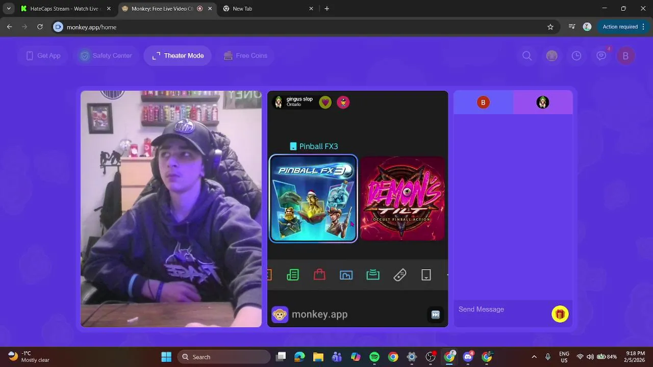Click the taskbar Search box

coord(224,357)
